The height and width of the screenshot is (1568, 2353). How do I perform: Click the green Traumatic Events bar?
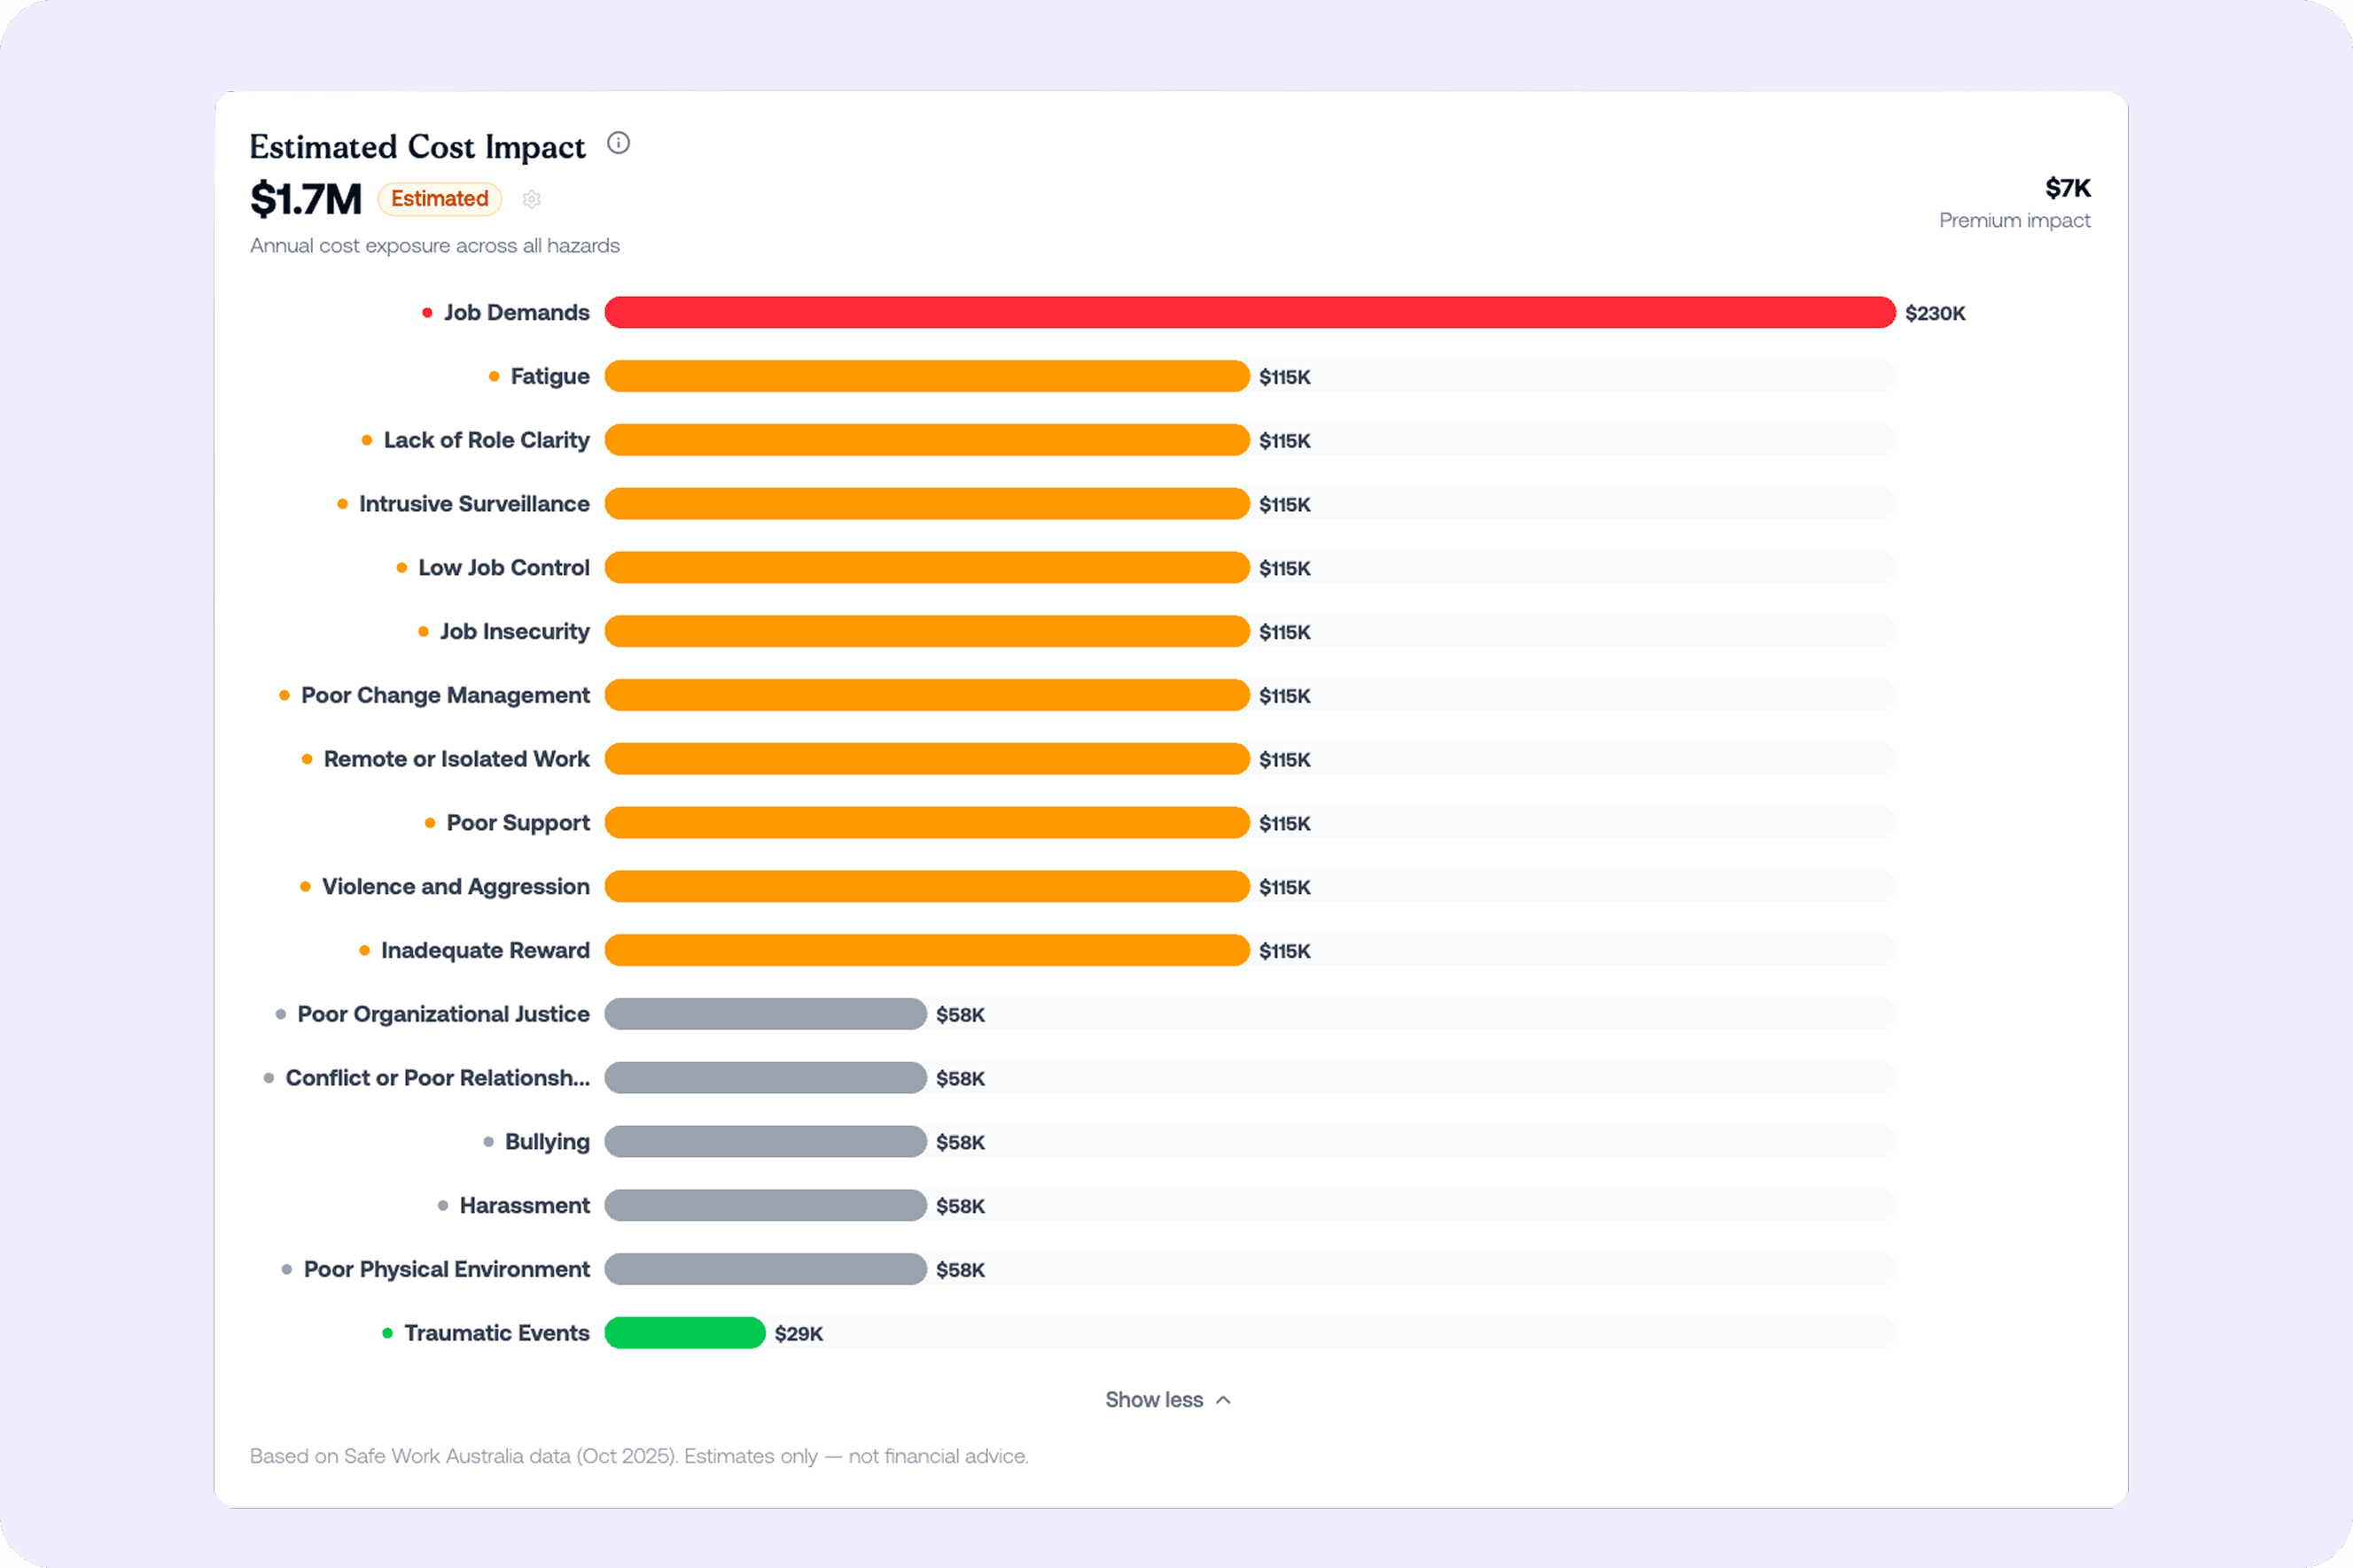coord(685,1333)
